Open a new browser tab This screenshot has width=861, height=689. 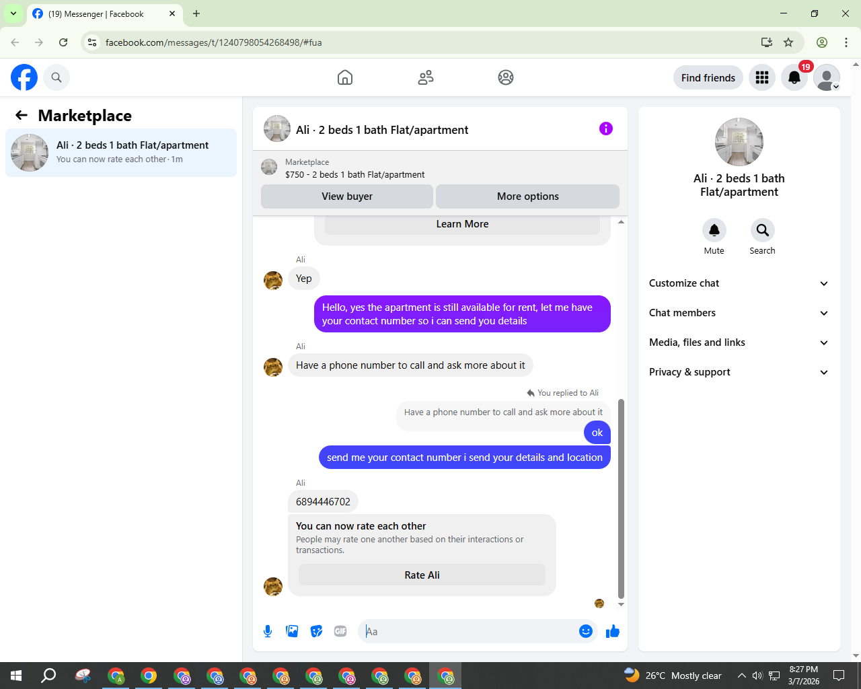pyautogui.click(x=196, y=13)
